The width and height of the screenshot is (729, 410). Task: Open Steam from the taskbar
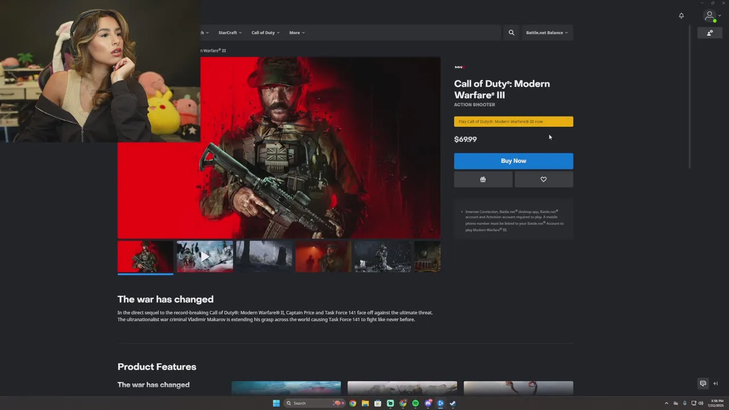pyautogui.click(x=453, y=403)
